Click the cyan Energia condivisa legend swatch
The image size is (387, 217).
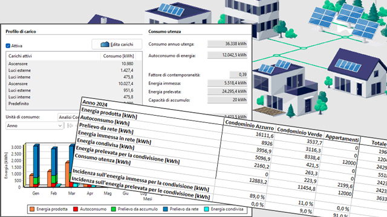(207, 209)
